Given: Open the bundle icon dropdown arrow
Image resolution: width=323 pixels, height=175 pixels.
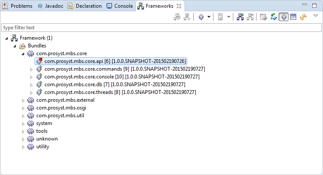Looking at the screenshot, I should [209, 17].
